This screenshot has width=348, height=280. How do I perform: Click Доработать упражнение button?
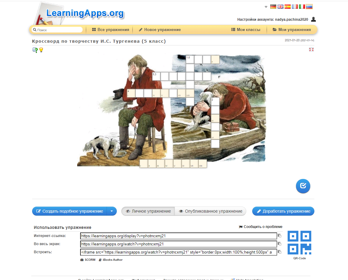283,211
